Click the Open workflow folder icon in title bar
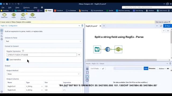Image resolution: width=172 pixels, height=96 pixels. (x=4, y=4)
